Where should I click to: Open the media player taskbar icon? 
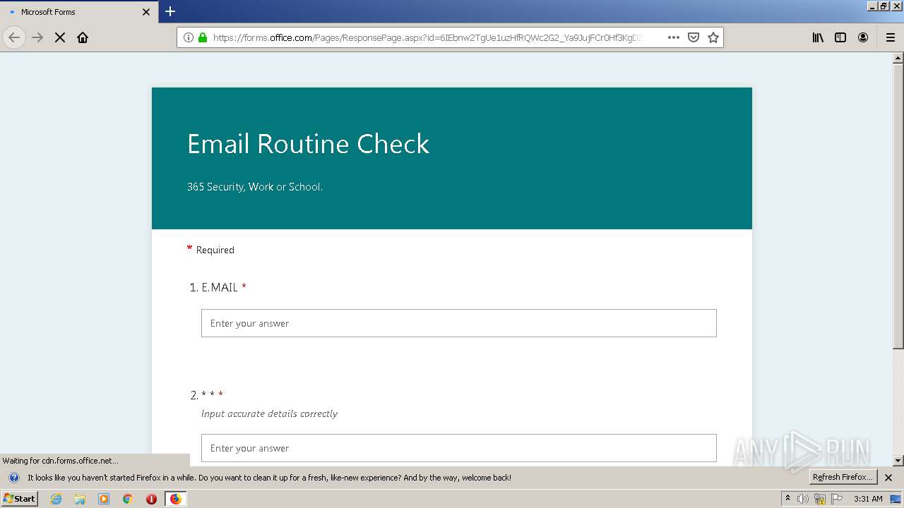tap(104, 499)
